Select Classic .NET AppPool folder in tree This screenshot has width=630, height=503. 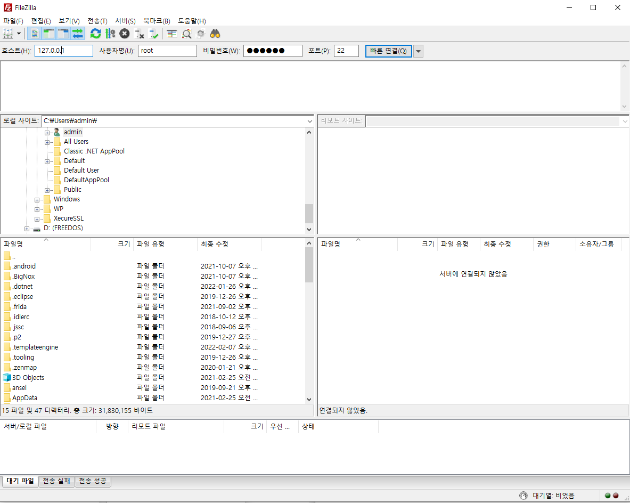[94, 151]
